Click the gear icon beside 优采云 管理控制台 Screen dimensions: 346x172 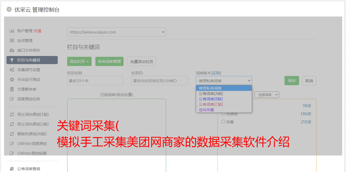click(9, 9)
